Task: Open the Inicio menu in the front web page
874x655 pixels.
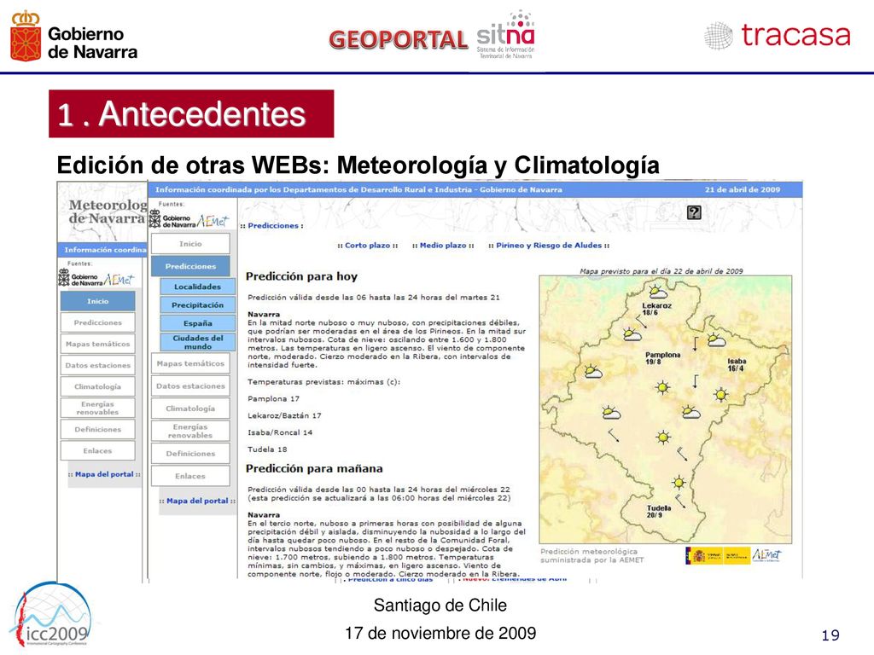Action: 190,244
